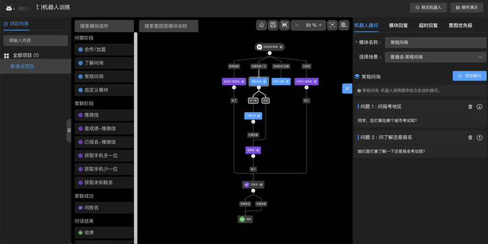This screenshot has width=488, height=244.
Task: Click the save (floppy disk) toolbar icon
Action: click(273, 25)
